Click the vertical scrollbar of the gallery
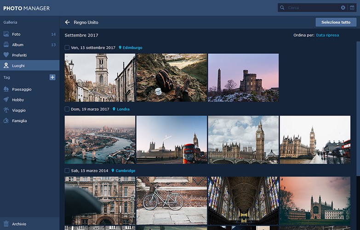Image resolution: width=360 pixels, height=230 pixels. pyautogui.click(x=358, y=108)
